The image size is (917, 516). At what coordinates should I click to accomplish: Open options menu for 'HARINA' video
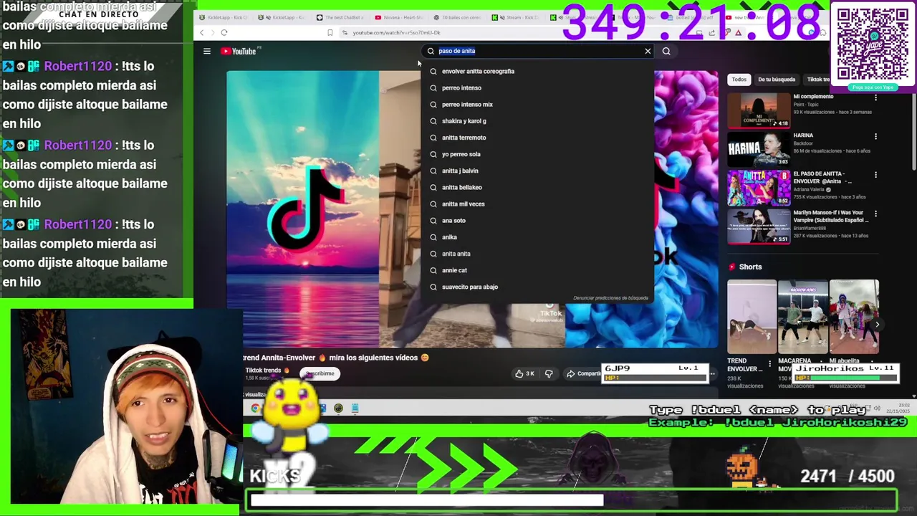tap(875, 136)
